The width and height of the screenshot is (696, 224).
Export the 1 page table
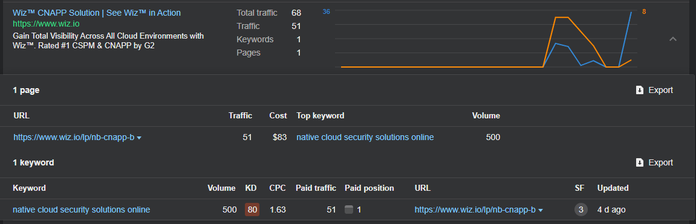point(655,90)
